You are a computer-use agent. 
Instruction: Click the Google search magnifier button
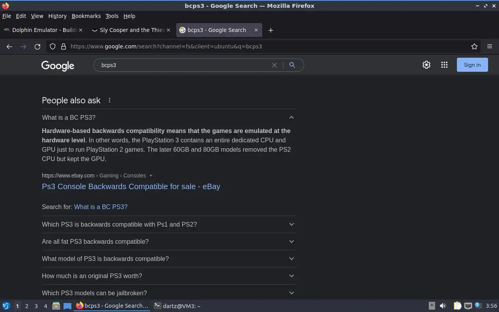point(292,65)
